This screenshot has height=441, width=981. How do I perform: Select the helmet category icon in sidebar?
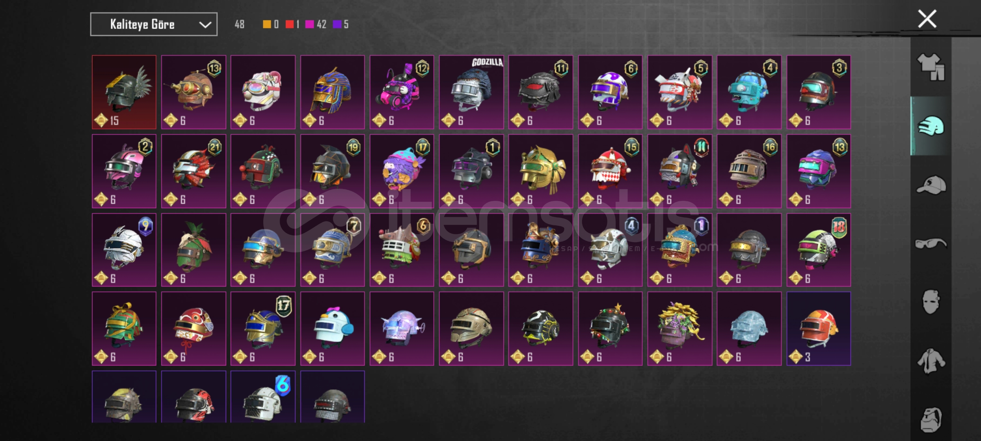(931, 126)
